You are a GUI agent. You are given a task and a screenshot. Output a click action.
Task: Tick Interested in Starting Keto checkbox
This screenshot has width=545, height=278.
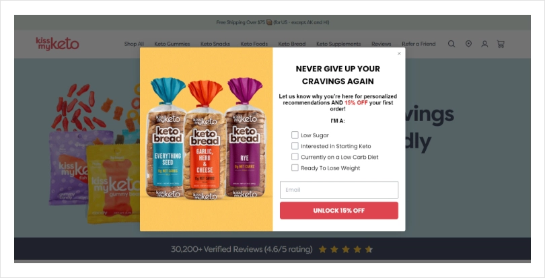tap(295, 146)
